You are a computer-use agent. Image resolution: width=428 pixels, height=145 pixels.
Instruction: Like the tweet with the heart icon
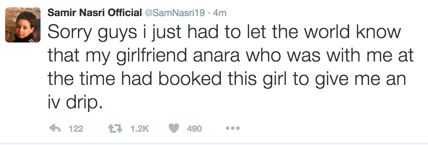(174, 129)
